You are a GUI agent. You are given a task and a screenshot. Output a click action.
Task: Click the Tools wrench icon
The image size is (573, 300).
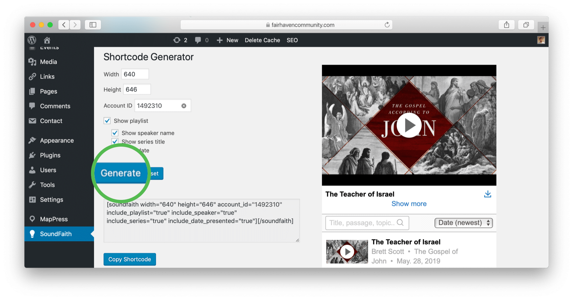32,185
